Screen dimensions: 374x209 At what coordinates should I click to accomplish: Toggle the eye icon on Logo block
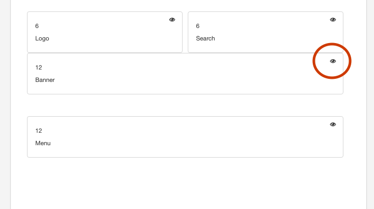[x=172, y=20]
